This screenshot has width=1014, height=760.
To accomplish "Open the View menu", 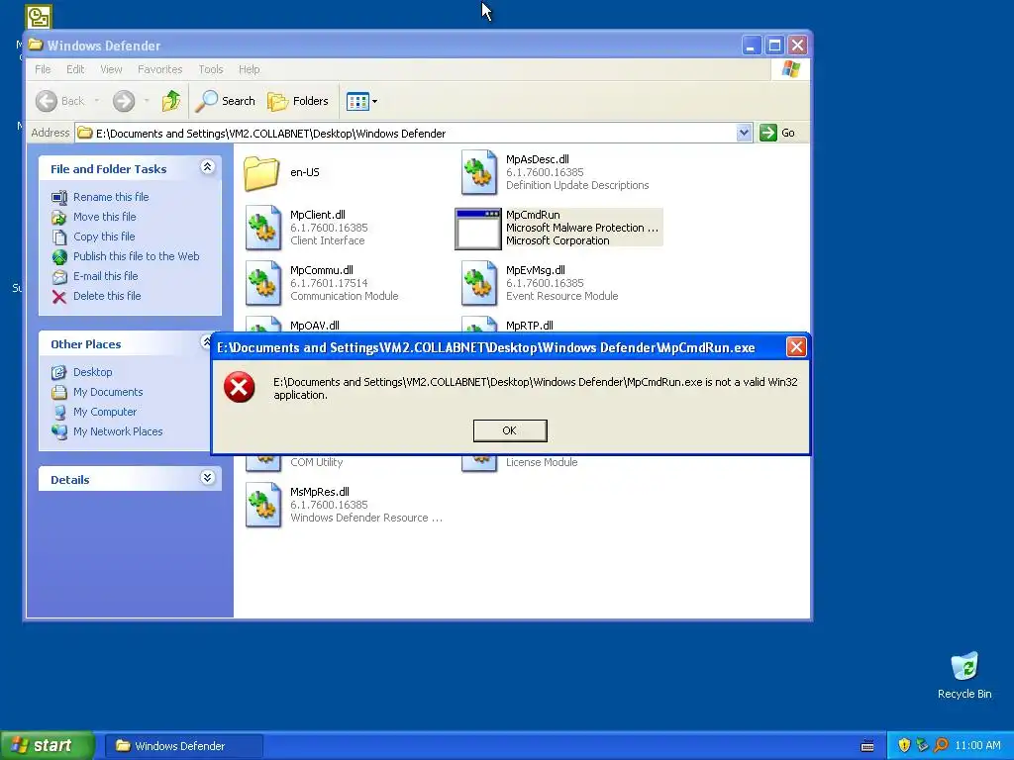I will (x=111, y=69).
